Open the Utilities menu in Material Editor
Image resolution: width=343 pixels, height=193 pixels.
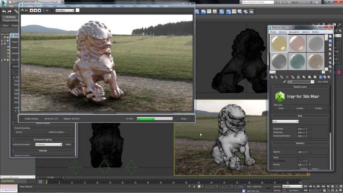[315, 32]
